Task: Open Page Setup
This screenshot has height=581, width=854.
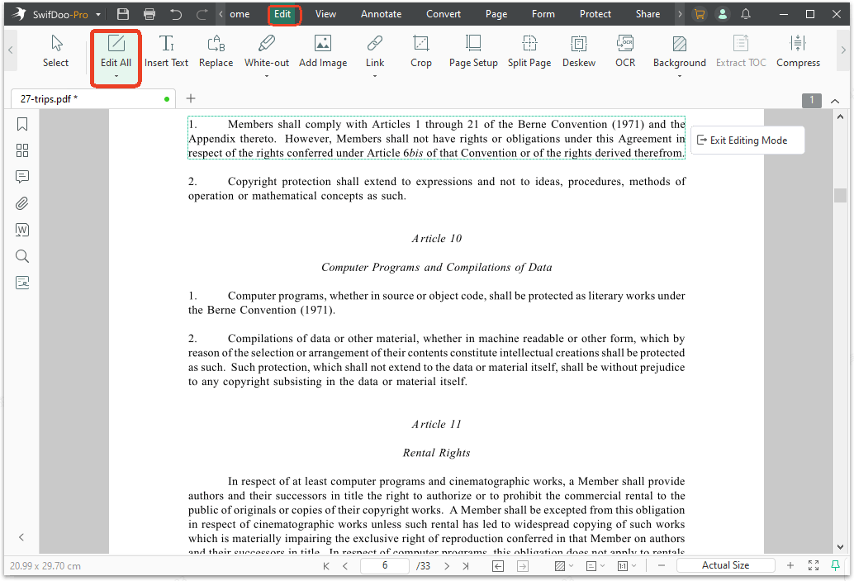Action: [473, 51]
